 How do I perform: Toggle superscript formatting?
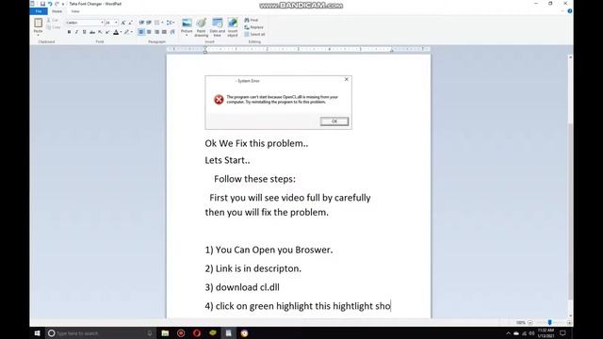[x=107, y=32]
